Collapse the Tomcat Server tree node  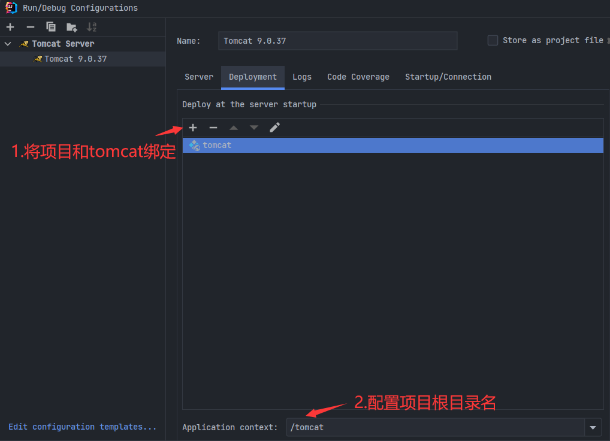[x=8, y=44]
